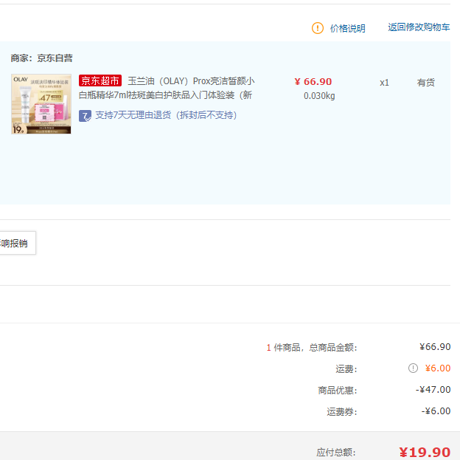Go back via 返回修改购物车 link

click(x=419, y=27)
